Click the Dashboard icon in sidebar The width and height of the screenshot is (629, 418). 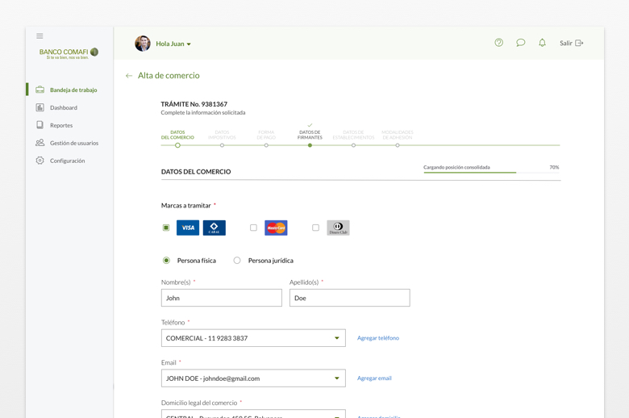[40, 107]
